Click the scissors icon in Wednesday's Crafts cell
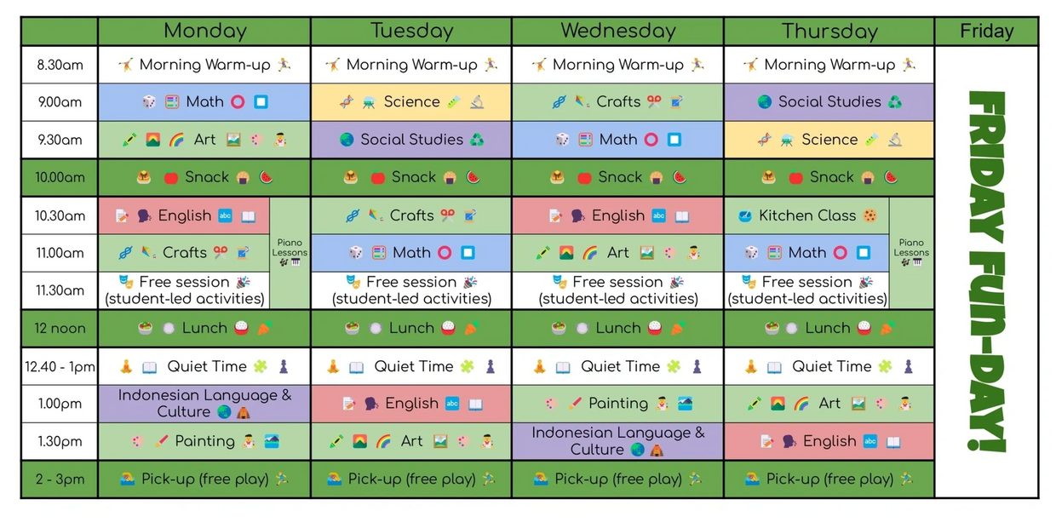The width and height of the screenshot is (1056, 528). [x=654, y=102]
